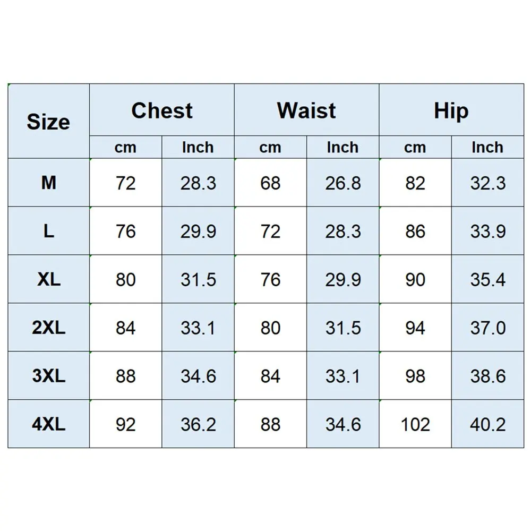The width and height of the screenshot is (531, 531).
Task: Select the Inch subheader under Hip
Action: point(487,147)
